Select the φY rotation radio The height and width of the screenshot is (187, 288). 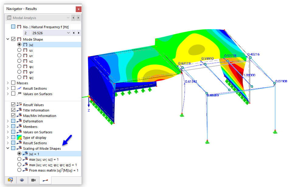tap(19, 72)
